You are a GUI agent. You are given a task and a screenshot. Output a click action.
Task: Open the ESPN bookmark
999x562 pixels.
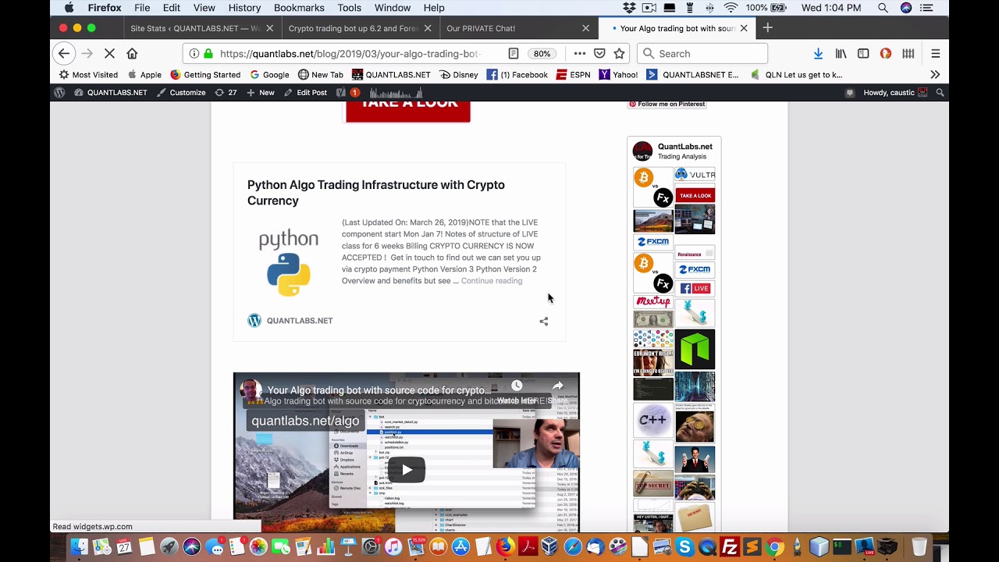click(573, 75)
